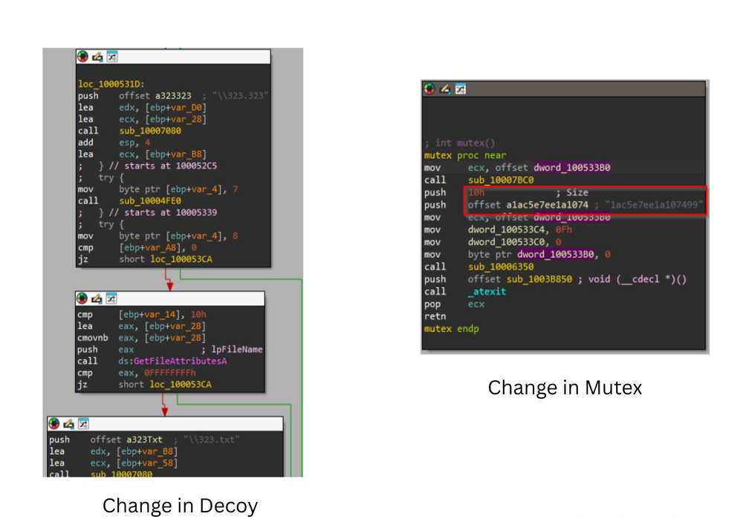This screenshot has height=525, width=743.
Task: Click group-nodes icon on loc_1000531D node
Action: [x=111, y=56]
